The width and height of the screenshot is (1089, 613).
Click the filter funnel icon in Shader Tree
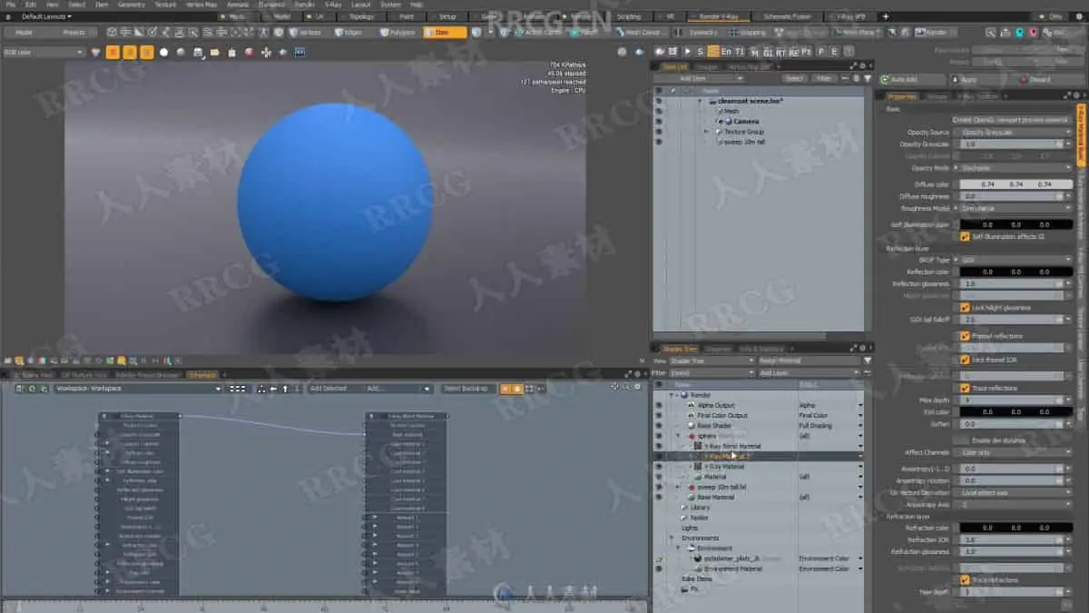(x=868, y=361)
